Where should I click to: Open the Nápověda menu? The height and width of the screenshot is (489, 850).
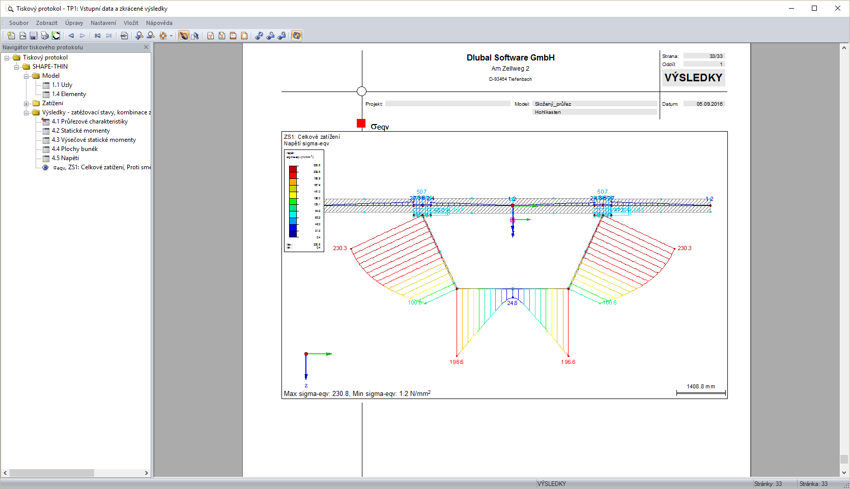159,23
